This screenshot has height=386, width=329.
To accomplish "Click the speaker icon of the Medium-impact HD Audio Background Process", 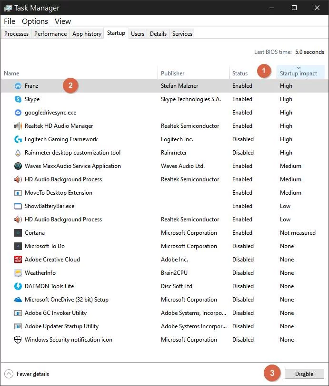I will point(18,179).
